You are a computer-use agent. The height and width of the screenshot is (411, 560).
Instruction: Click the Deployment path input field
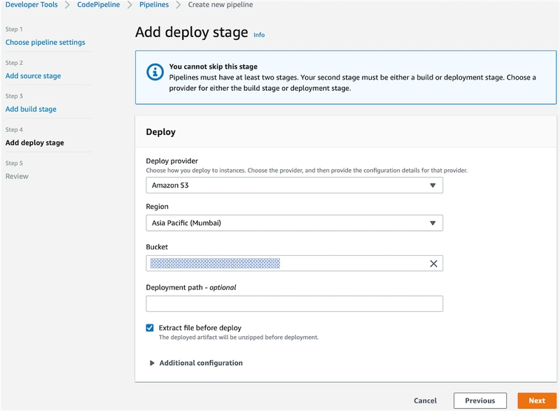pyautogui.click(x=294, y=303)
